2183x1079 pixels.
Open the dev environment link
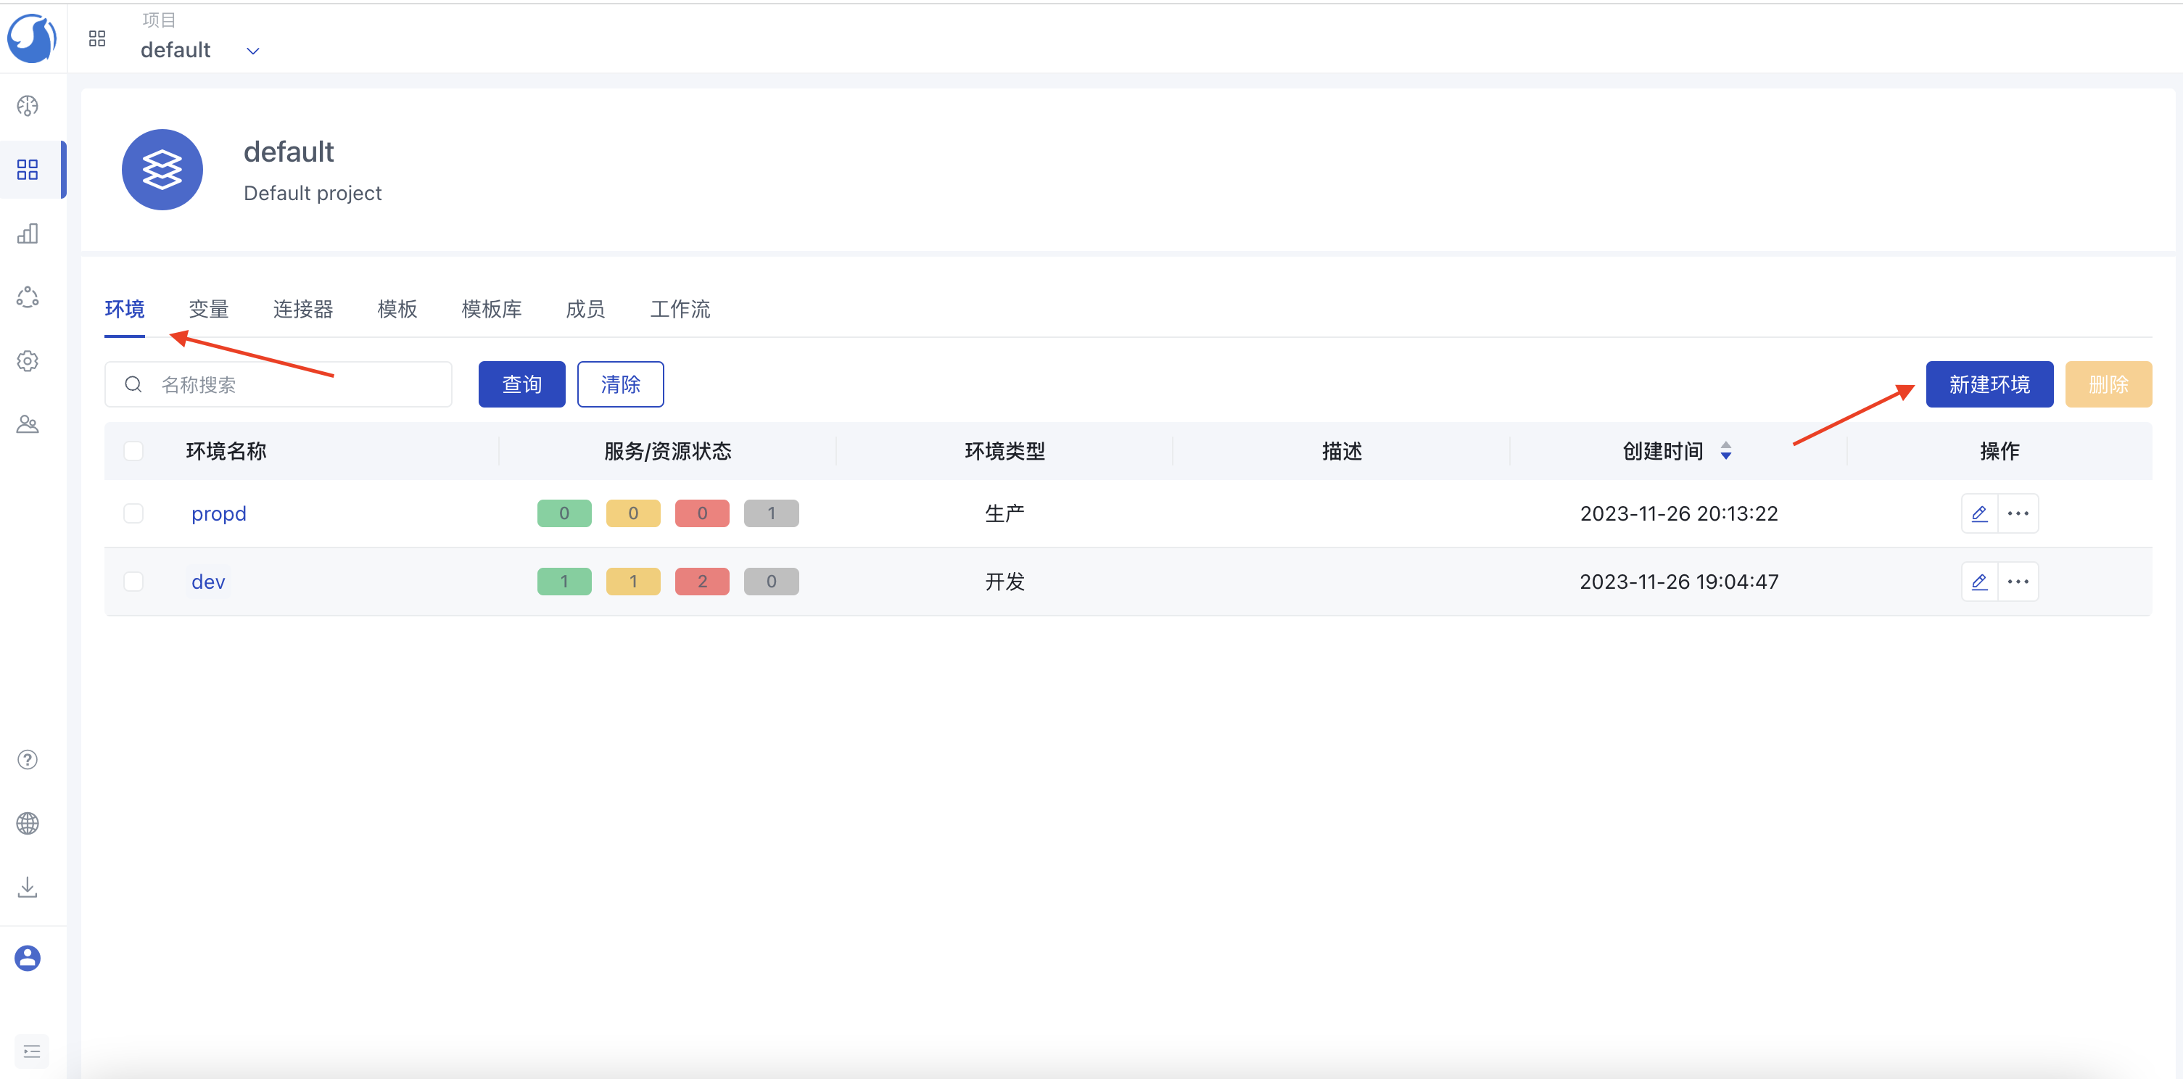(208, 582)
